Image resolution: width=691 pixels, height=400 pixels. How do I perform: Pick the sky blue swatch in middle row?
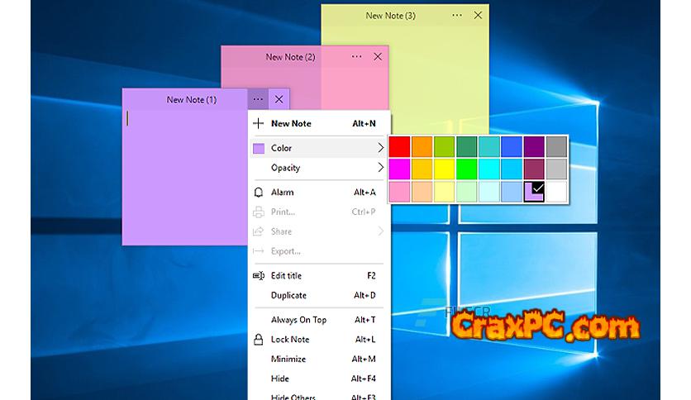click(x=512, y=169)
